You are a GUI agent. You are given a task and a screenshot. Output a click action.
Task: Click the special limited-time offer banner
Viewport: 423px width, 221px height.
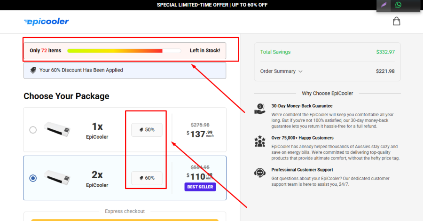point(212,5)
